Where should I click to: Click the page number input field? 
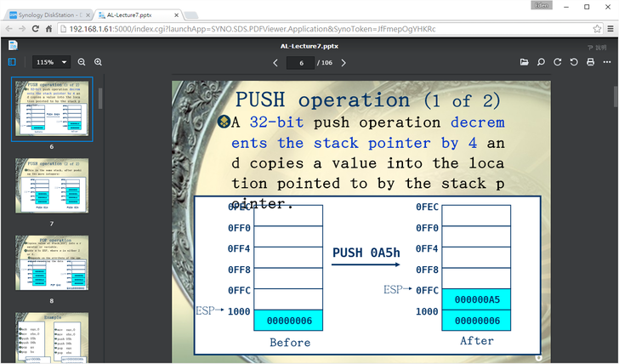coord(301,62)
